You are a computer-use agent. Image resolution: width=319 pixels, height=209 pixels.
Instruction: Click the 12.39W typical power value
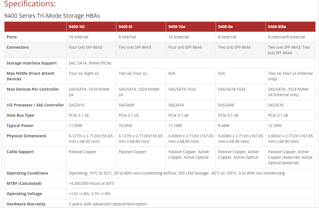[x=274, y=126]
